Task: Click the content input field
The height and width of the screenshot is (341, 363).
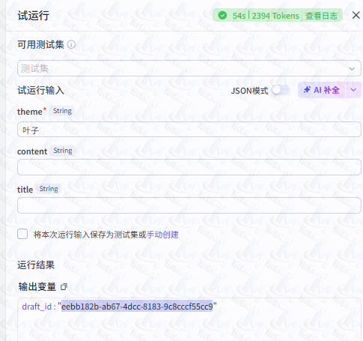Action: 189,167
